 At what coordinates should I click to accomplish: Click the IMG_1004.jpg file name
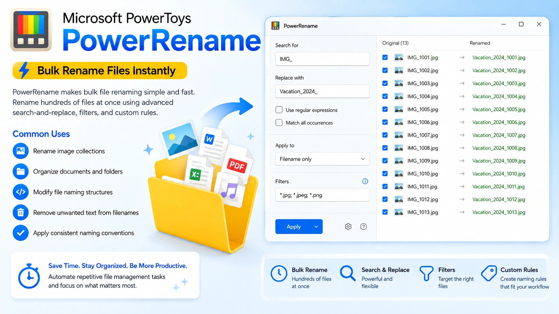[x=423, y=96]
